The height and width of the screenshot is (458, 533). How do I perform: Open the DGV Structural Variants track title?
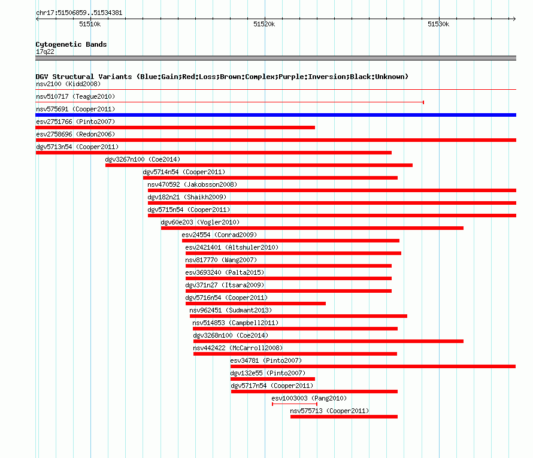(222, 77)
